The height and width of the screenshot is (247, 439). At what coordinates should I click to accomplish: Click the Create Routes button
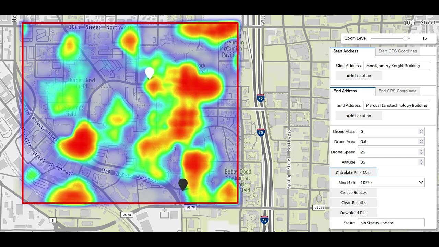click(353, 193)
